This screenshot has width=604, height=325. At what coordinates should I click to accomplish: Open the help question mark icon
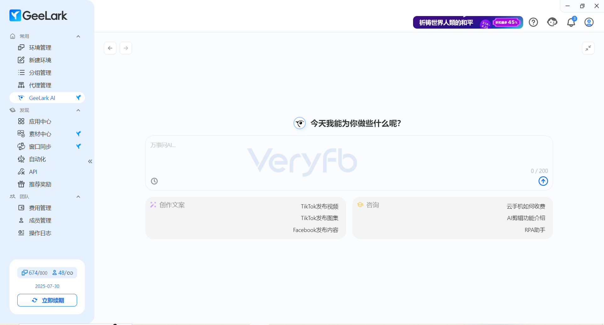tap(533, 22)
